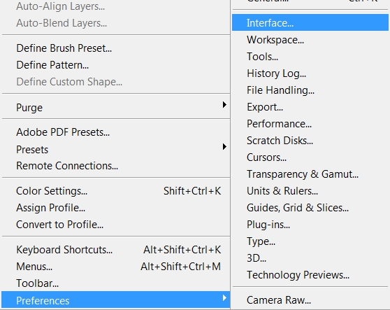Expand the Preferences submenu arrow
The image size is (390, 310).
(224, 298)
